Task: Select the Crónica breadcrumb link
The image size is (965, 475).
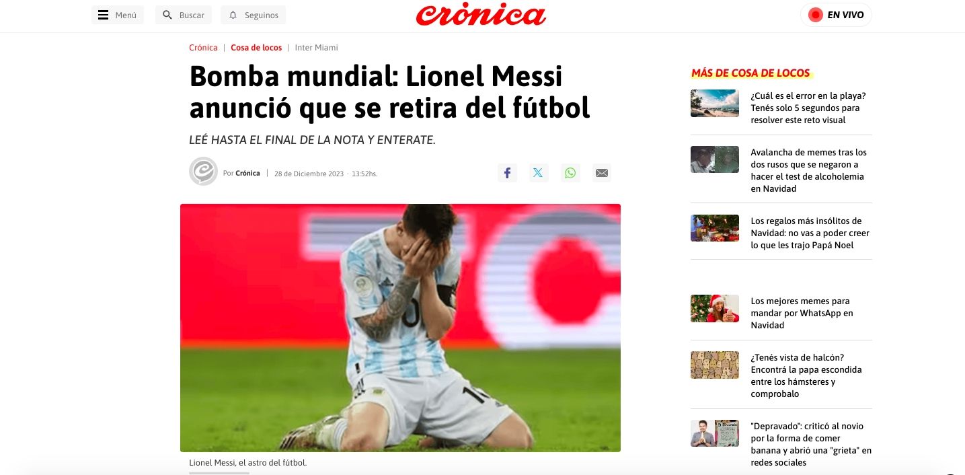Action: pos(203,48)
